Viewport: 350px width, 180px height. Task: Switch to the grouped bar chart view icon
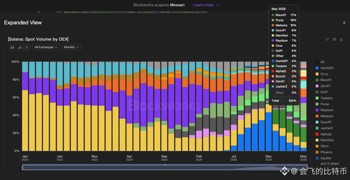pos(12,47)
